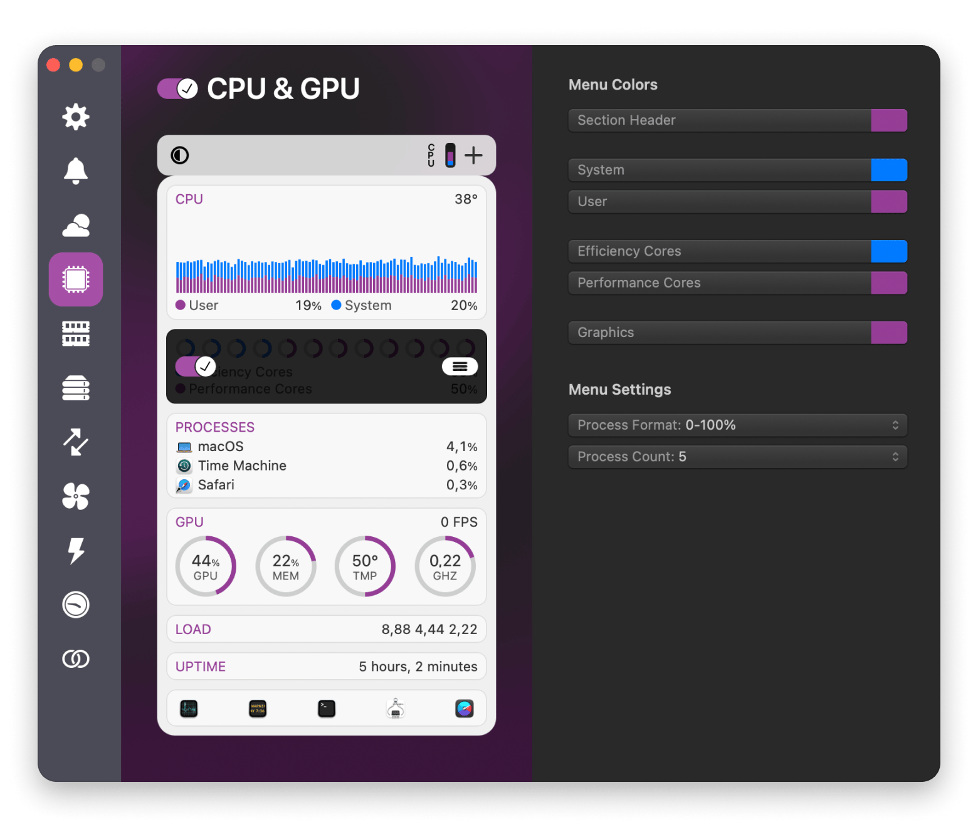Click the Terminal icon in the menu preview
Image resolution: width=978 pixels, height=832 pixels.
[327, 709]
